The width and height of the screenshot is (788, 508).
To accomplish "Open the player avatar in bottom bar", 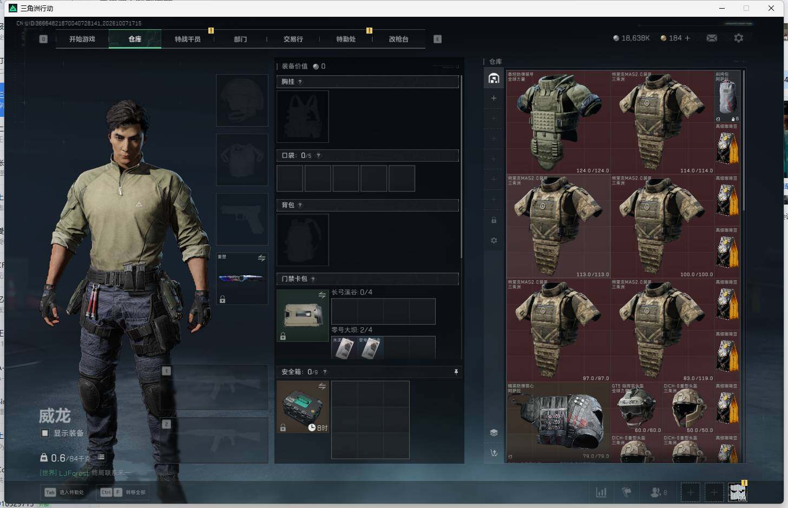I will tap(737, 492).
